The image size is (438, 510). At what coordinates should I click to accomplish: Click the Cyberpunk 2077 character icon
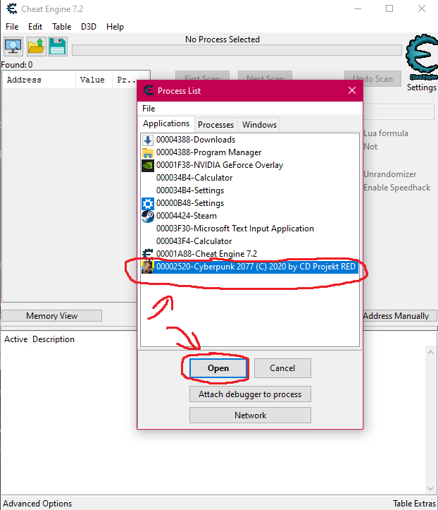(148, 267)
